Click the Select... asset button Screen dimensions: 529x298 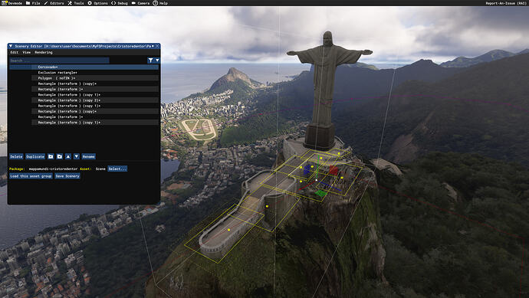pyautogui.click(x=117, y=169)
